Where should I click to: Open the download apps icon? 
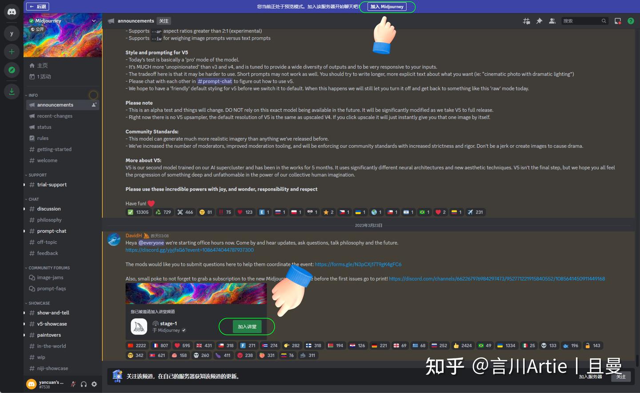pos(12,91)
